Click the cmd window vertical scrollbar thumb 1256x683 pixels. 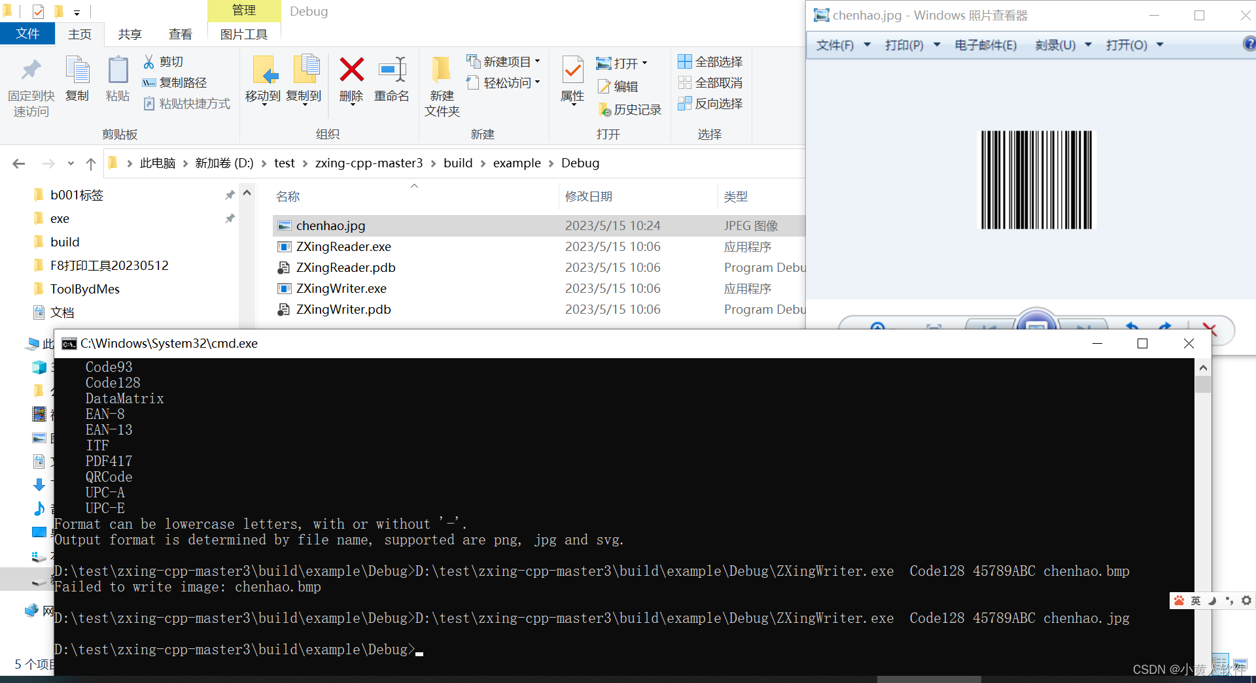coord(1202,383)
